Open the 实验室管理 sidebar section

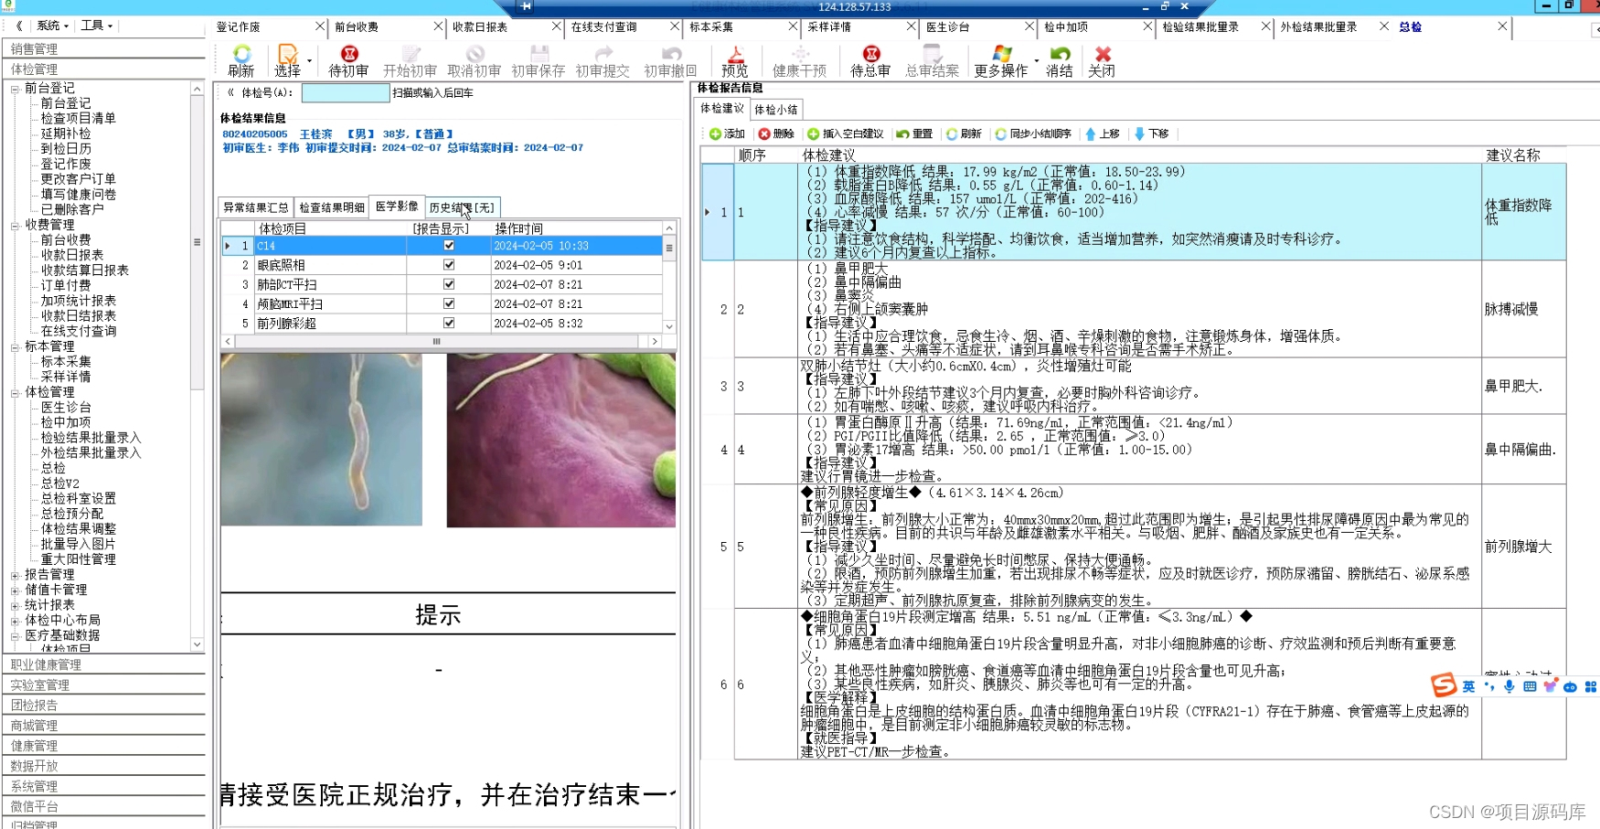pyautogui.click(x=104, y=686)
